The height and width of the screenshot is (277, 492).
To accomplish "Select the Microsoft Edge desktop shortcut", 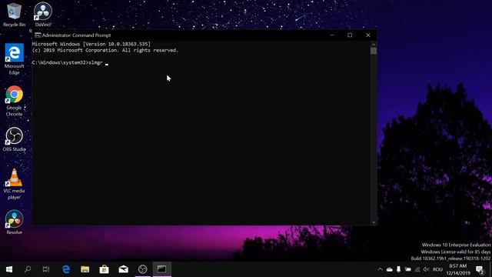I will pyautogui.click(x=14, y=59).
